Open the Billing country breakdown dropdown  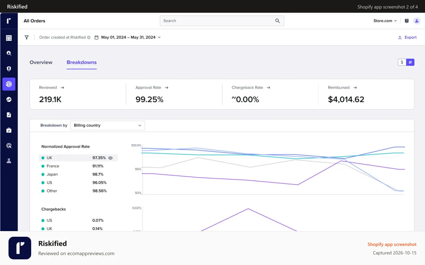coord(108,125)
